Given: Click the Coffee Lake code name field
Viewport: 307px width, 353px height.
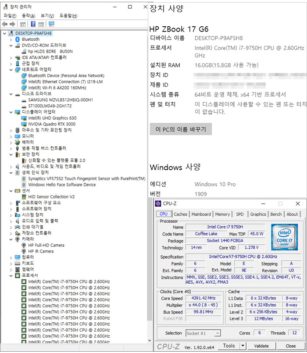Looking at the screenshot, I should pos(206,234).
